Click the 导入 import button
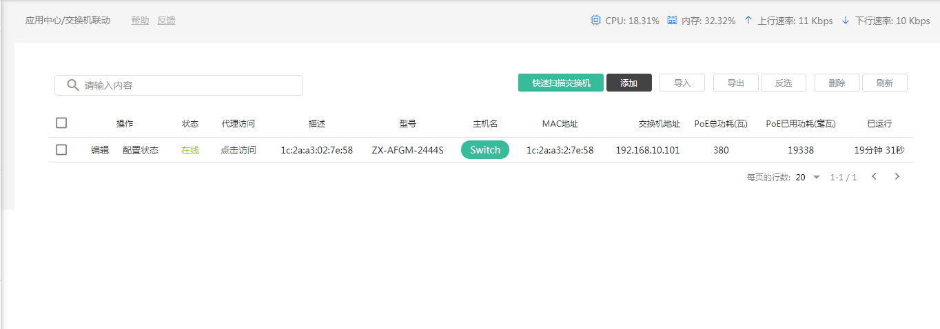This screenshot has width=940, height=329. click(x=682, y=83)
